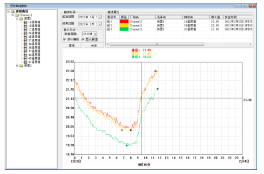Open the 结束日期 date dropdown

pyautogui.click(x=100, y=24)
